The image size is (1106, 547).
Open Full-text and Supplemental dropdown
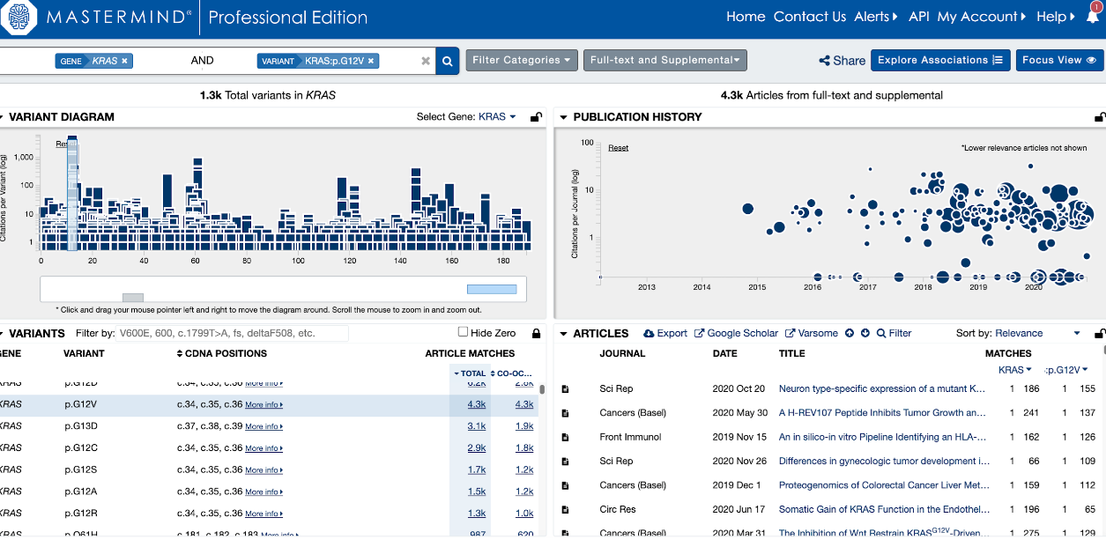click(x=665, y=61)
